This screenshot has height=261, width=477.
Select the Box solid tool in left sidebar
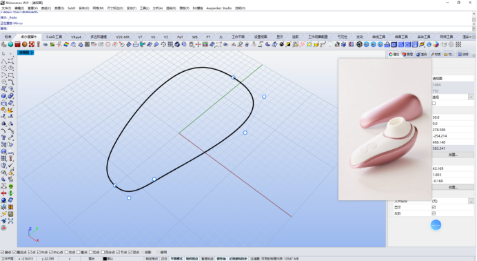tap(3, 96)
